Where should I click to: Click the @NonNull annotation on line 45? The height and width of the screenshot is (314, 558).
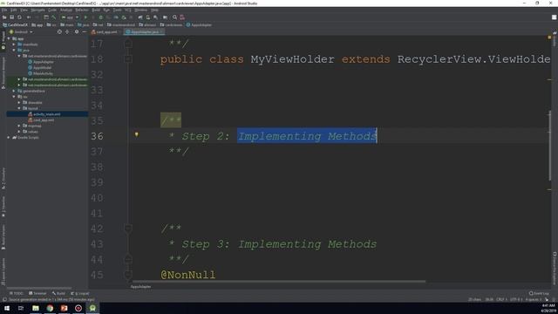[188, 275]
